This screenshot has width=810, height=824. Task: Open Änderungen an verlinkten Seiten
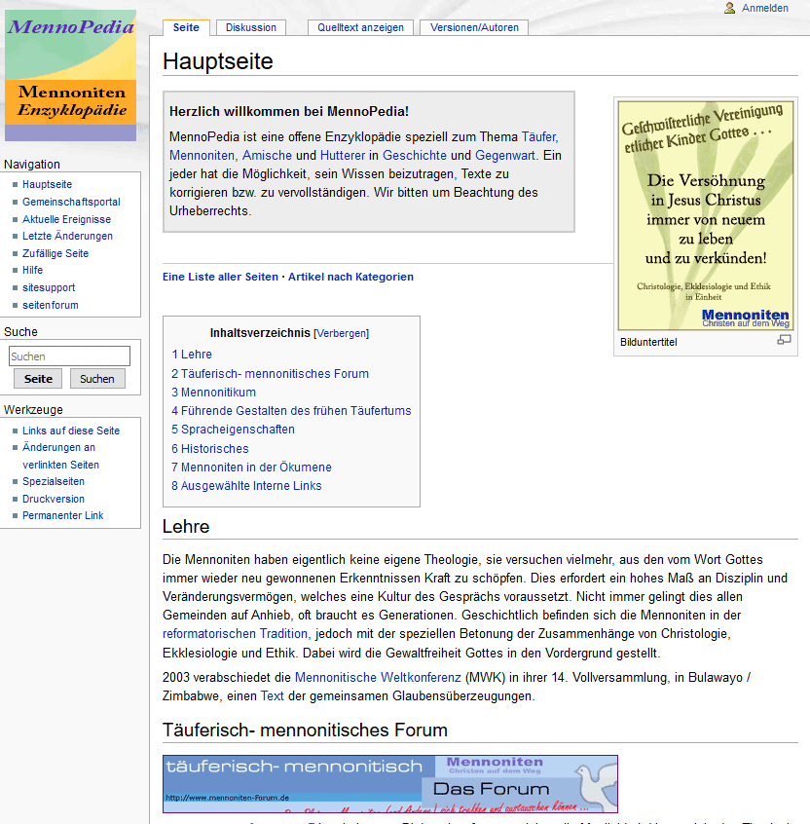click(60, 456)
